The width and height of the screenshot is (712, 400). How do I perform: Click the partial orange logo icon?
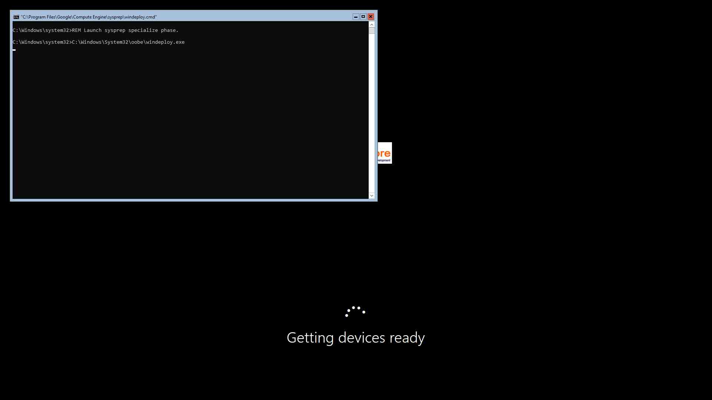point(384,152)
